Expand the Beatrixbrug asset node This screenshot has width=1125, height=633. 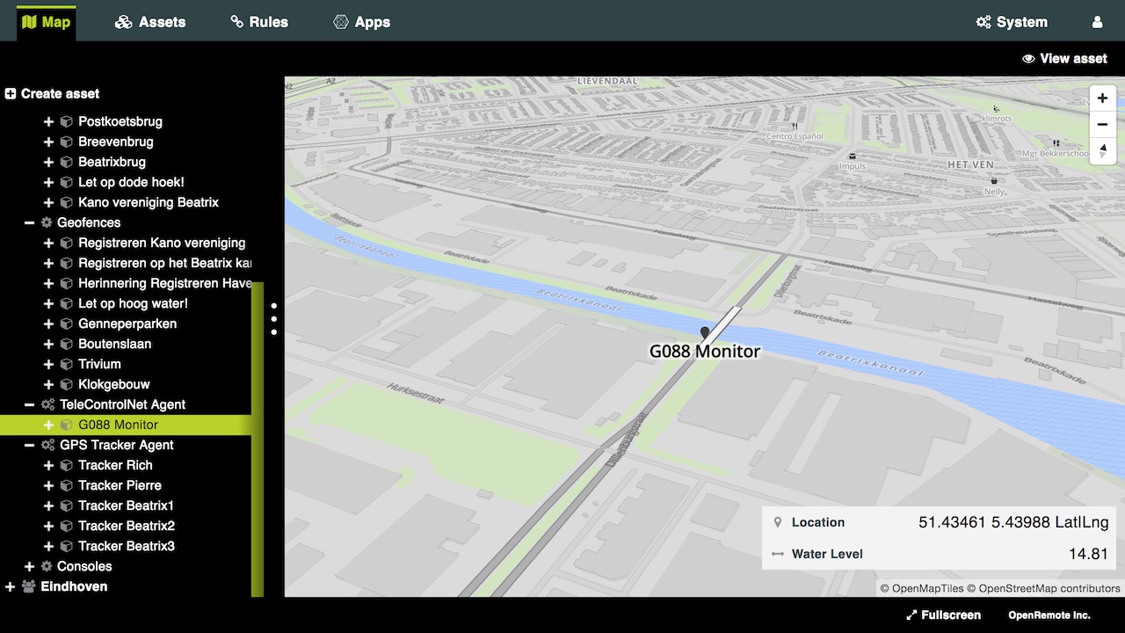[x=49, y=162]
